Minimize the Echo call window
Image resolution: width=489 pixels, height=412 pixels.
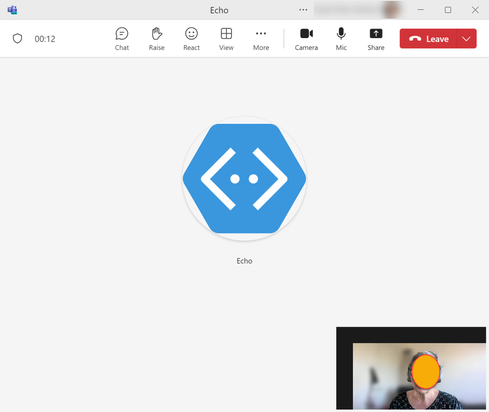coord(420,10)
